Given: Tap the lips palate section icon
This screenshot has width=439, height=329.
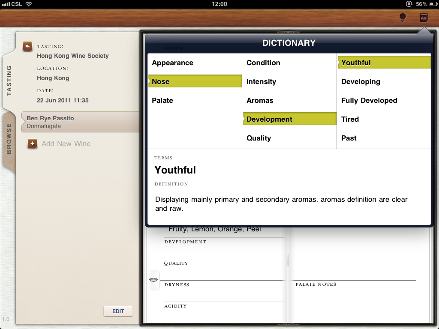Looking at the screenshot, I should [153, 280].
